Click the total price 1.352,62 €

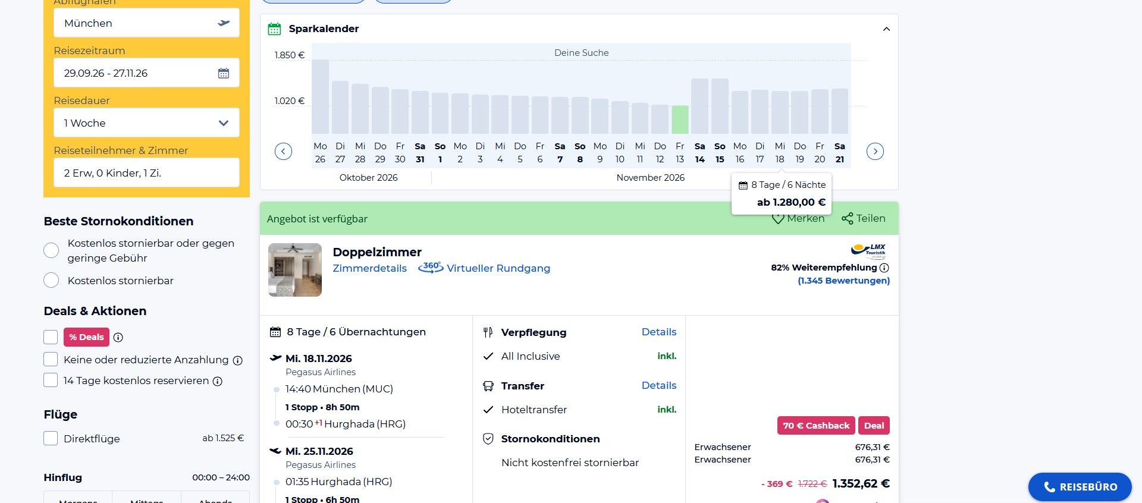[861, 483]
